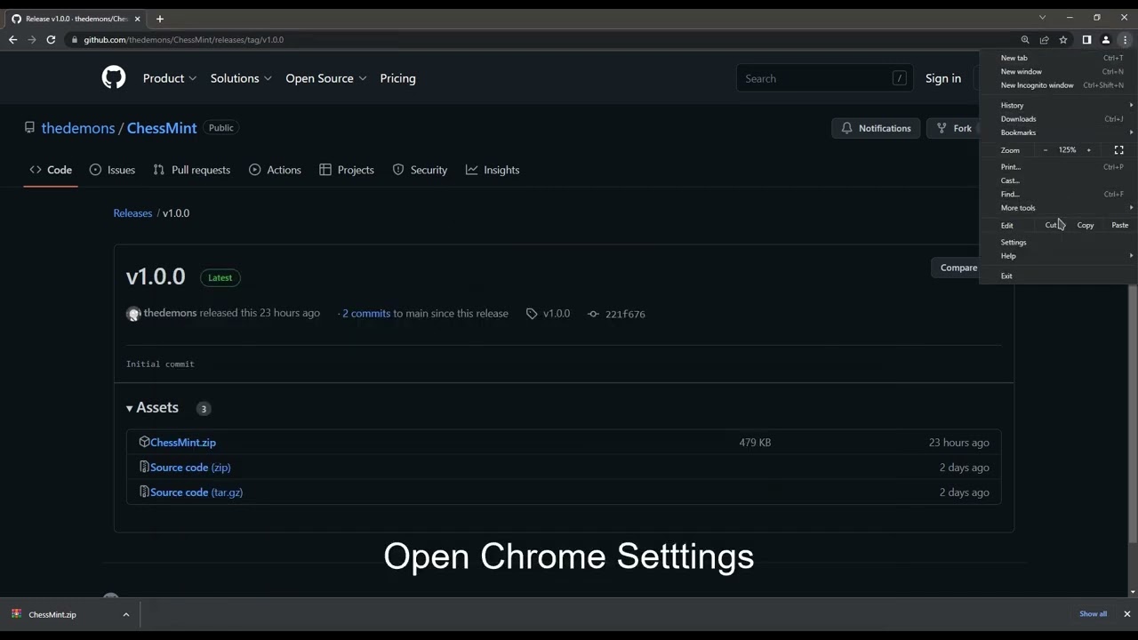Click commit hash 221f676
This screenshot has width=1138, height=640.
coord(625,314)
